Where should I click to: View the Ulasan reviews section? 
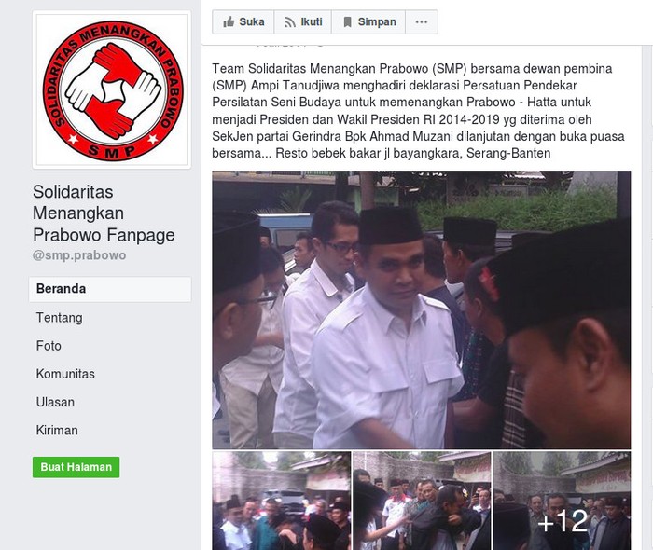pos(55,403)
